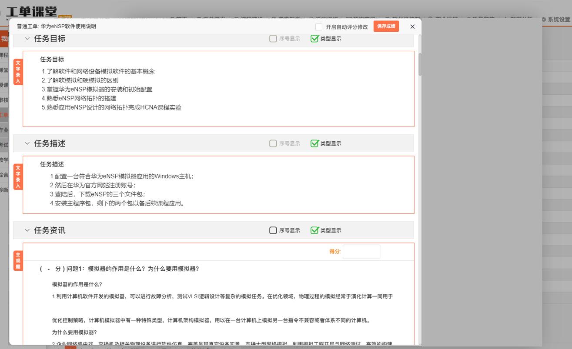The height and width of the screenshot is (349, 572).
Task: Click answer subheading 模拟器的作用是什么？
Action: point(77,285)
